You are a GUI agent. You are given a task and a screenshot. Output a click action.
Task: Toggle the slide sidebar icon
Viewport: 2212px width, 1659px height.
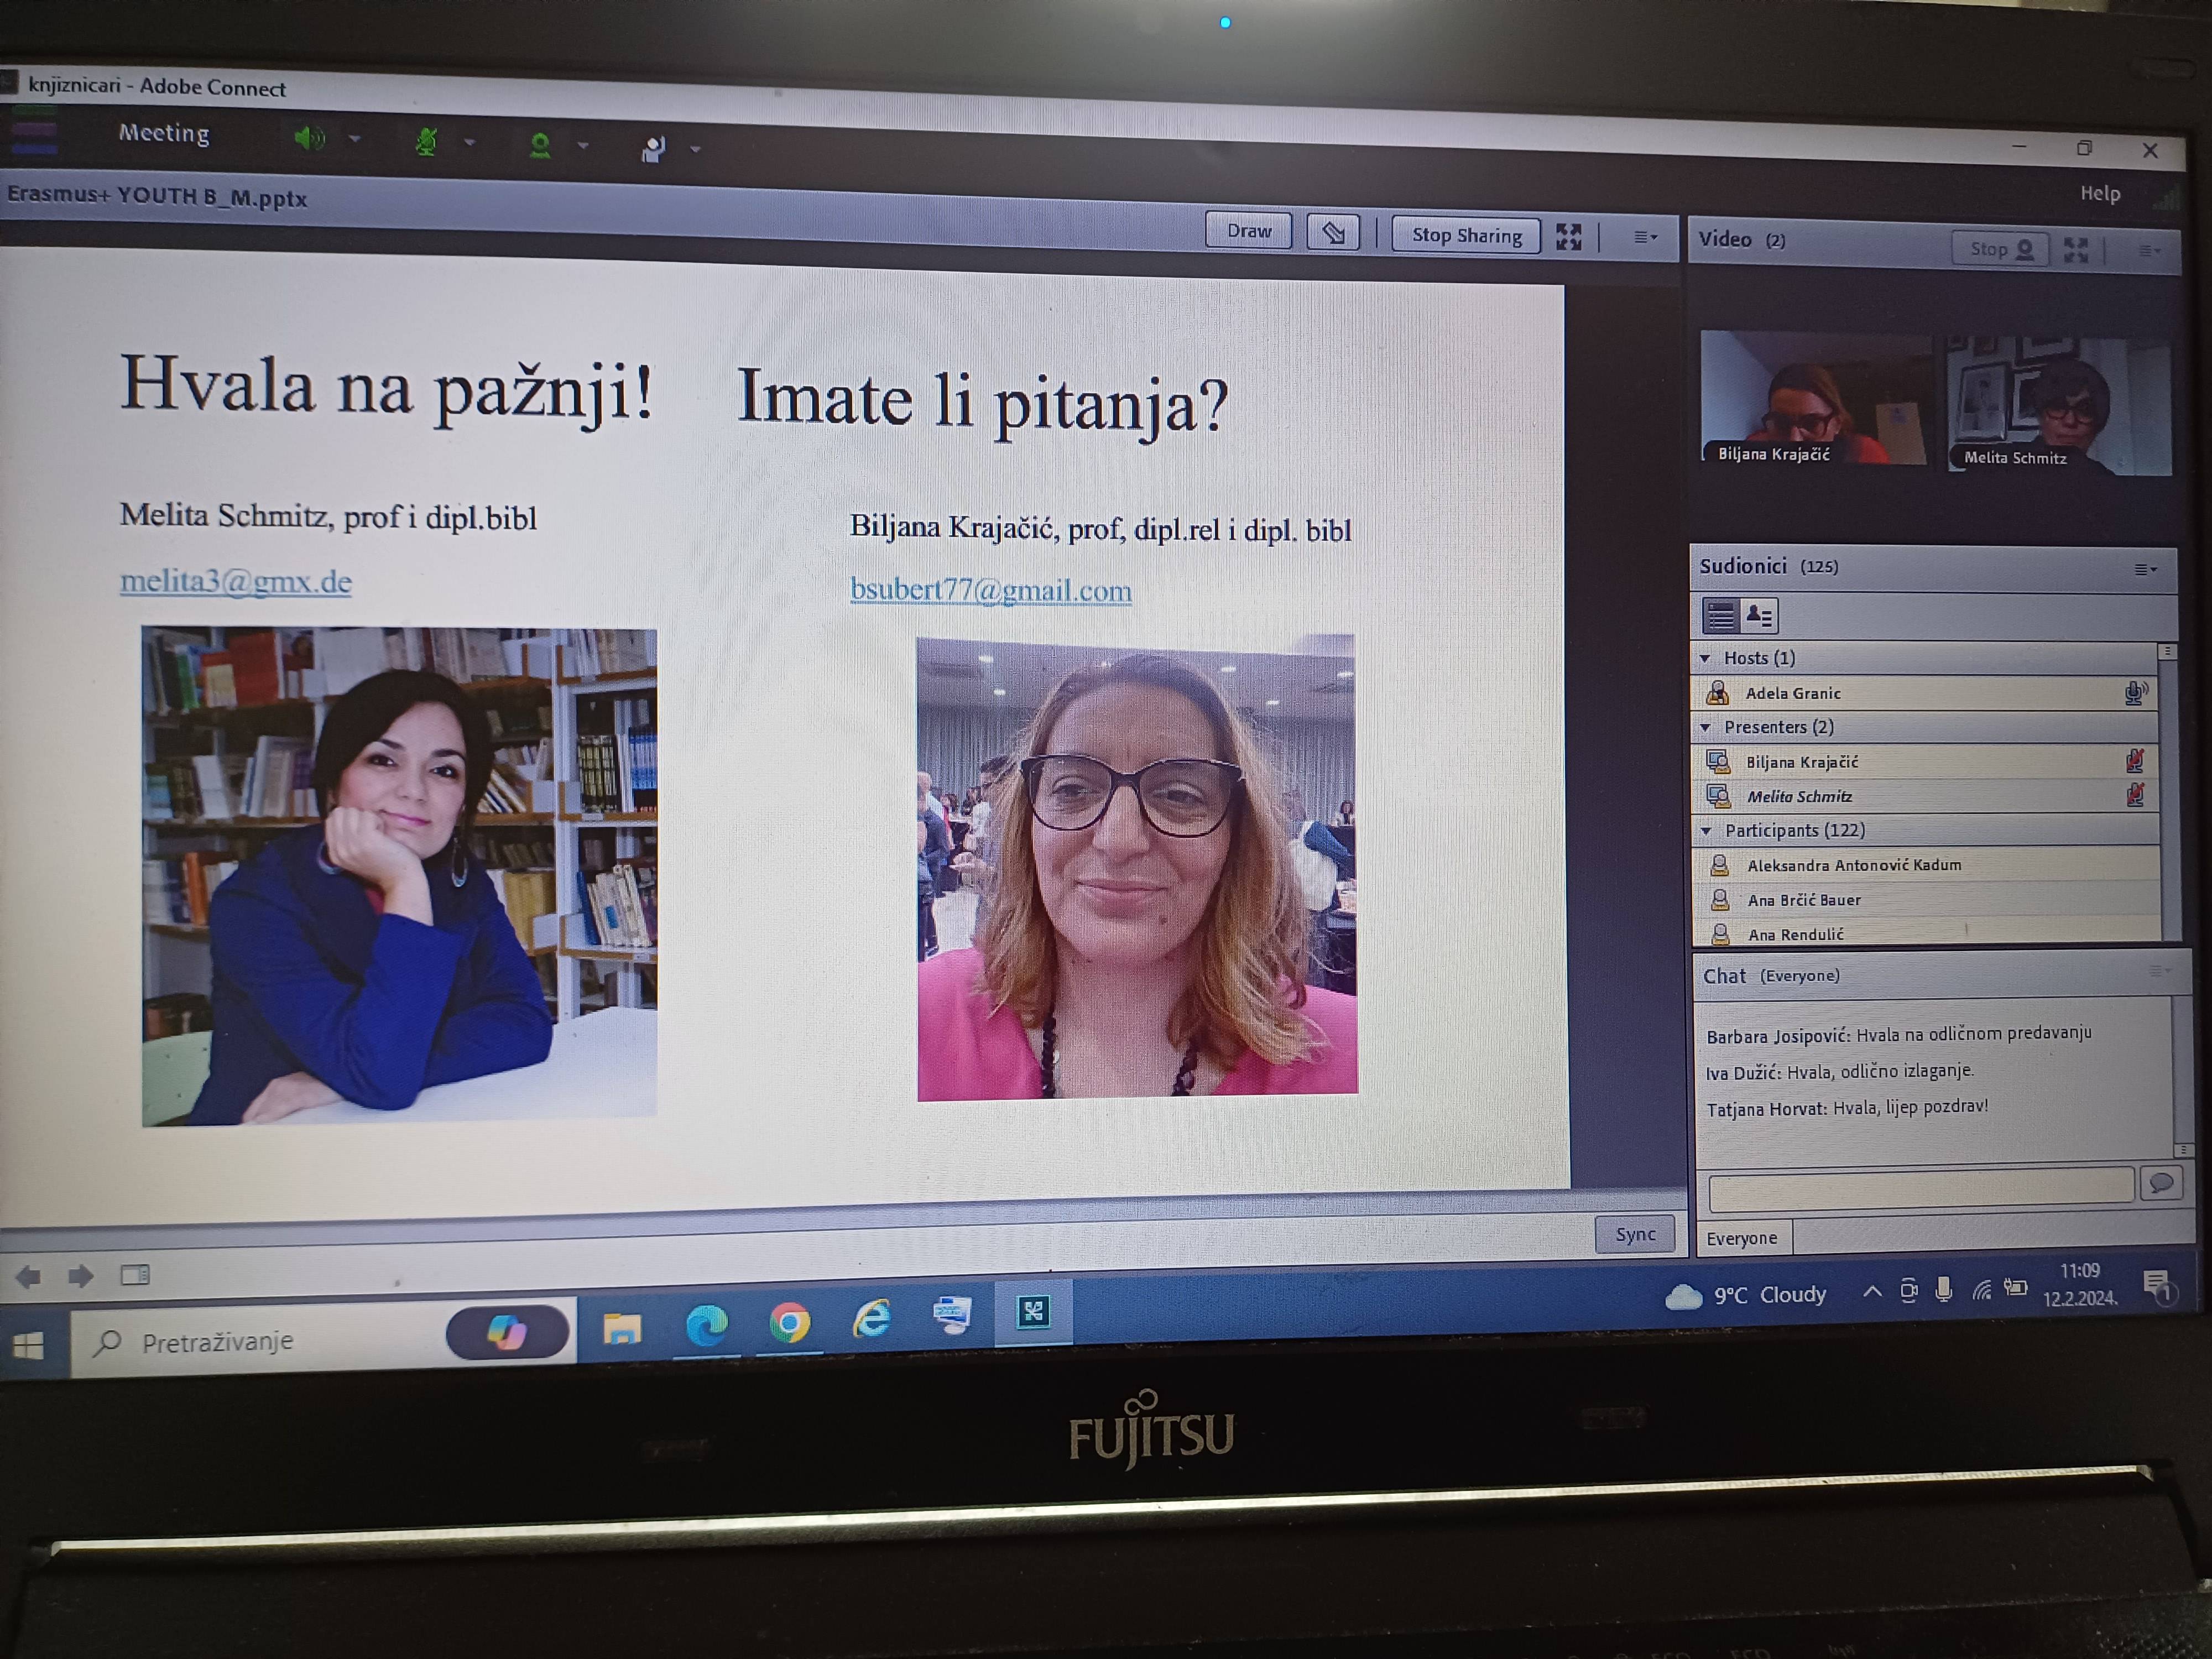coord(135,1275)
